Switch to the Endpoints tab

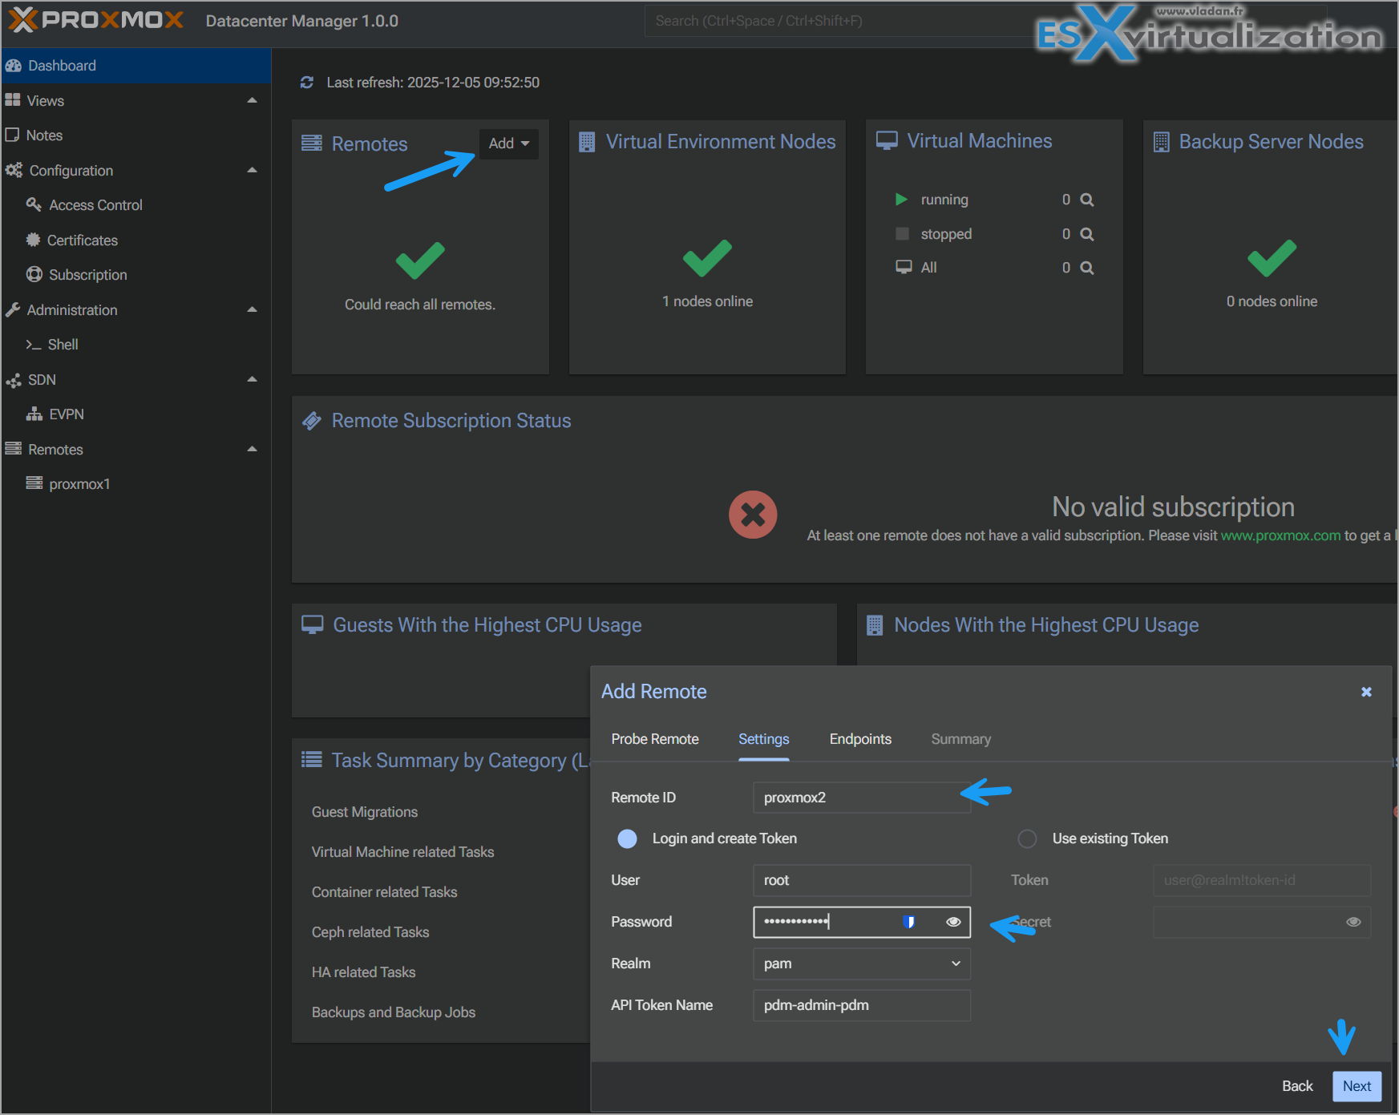pos(860,739)
